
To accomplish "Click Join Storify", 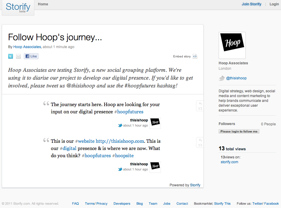I will 251,4.
